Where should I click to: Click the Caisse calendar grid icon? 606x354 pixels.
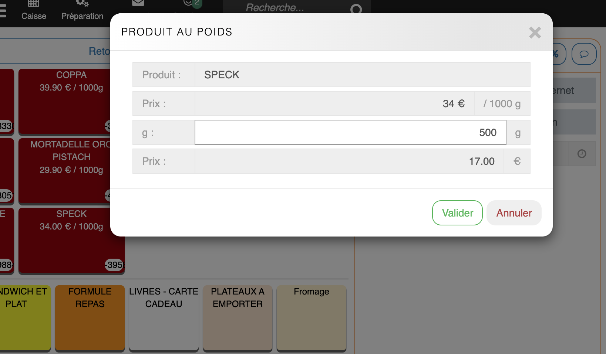pos(34,3)
